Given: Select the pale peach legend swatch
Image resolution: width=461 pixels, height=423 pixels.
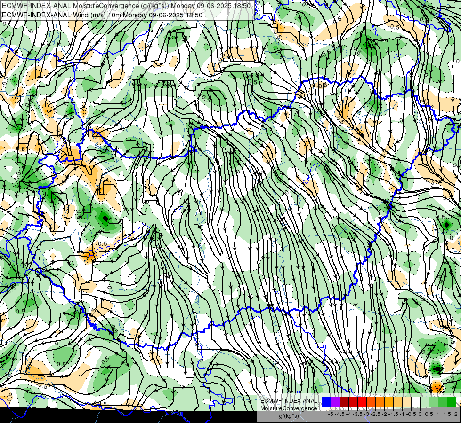Looking at the screenshot, I should point(407,402).
